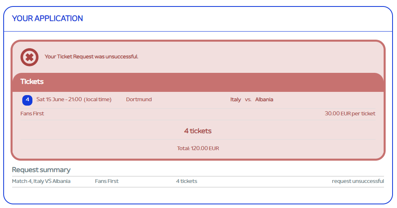
Task: Click the 30.00 EUR per ticket price
Action: (350, 114)
